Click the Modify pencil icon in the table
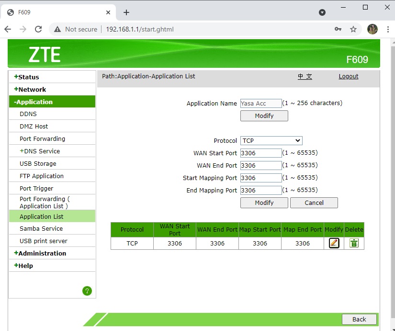 (333, 243)
